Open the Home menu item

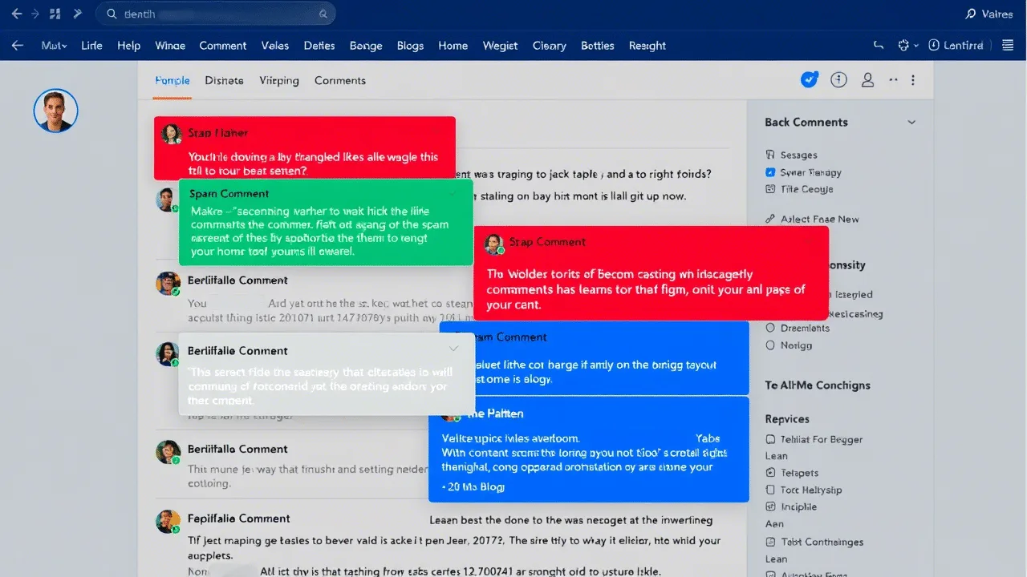pos(453,46)
